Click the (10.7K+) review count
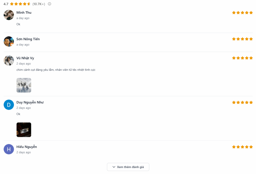Image resolution: width=256 pixels, height=174 pixels. point(39,4)
